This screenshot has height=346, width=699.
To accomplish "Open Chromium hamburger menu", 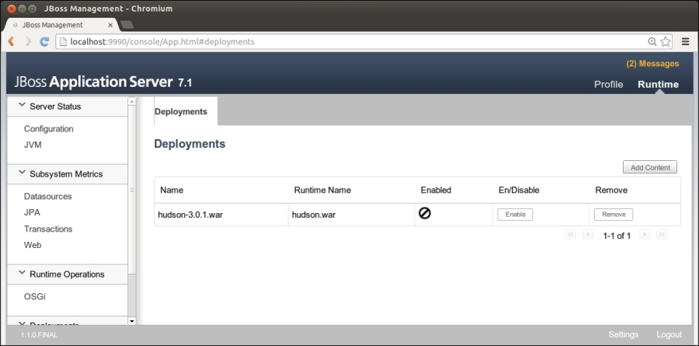I will [x=686, y=41].
